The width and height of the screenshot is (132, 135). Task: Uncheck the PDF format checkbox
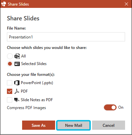click(x=10, y=91)
